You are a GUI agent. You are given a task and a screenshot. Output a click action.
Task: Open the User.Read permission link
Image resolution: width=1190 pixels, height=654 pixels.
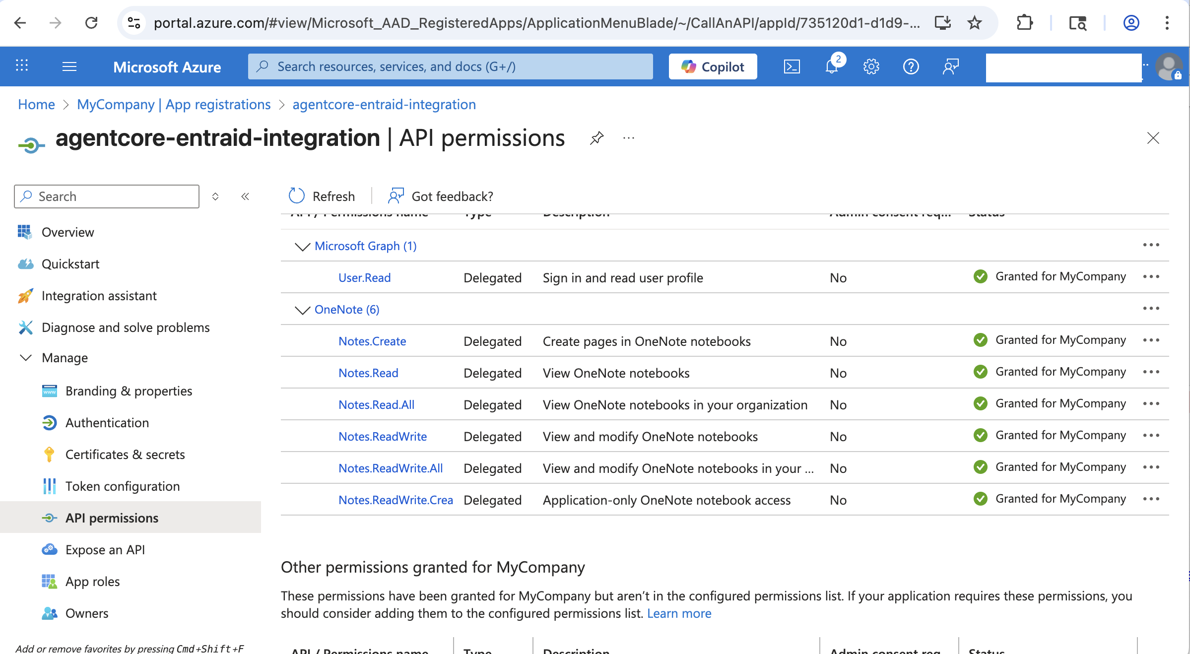[x=364, y=278]
